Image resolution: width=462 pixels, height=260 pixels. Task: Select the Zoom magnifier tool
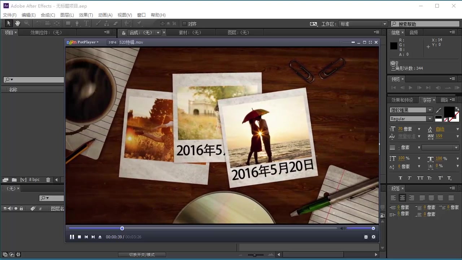pyautogui.click(x=27, y=23)
